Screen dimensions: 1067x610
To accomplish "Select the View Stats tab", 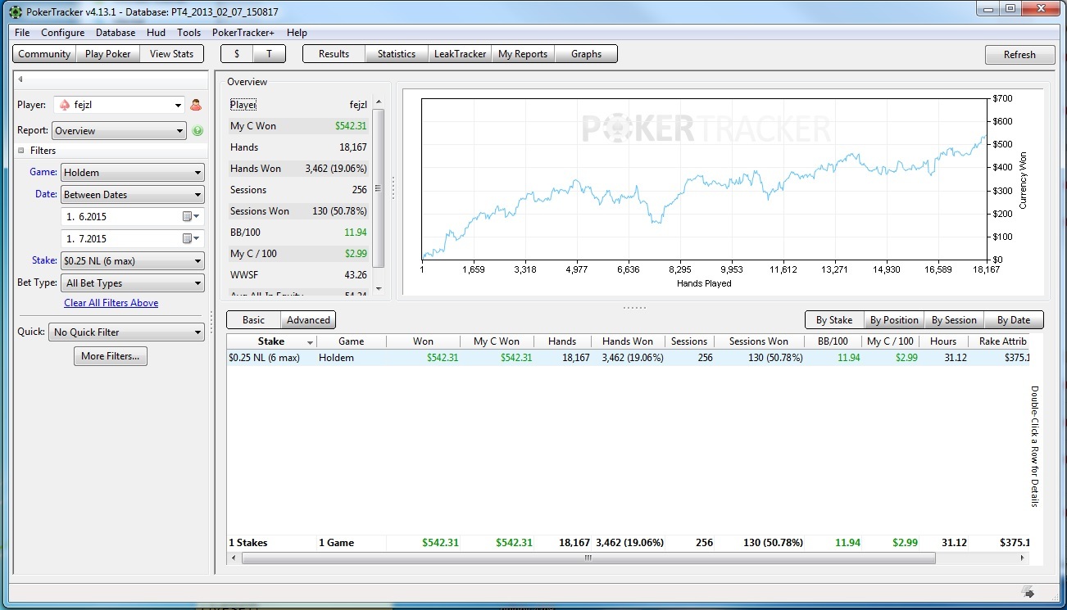I will (172, 54).
